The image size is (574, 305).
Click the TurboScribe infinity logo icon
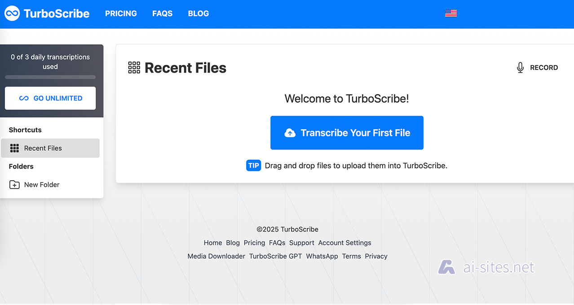tap(11, 13)
